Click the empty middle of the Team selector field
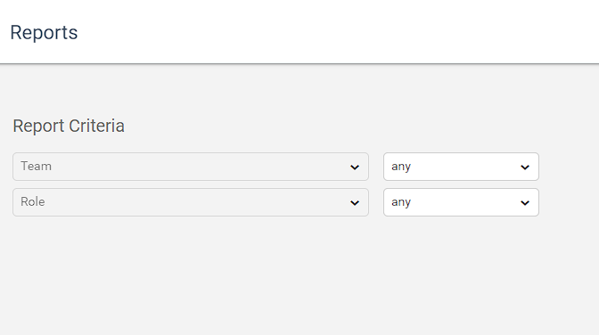 coord(199,167)
